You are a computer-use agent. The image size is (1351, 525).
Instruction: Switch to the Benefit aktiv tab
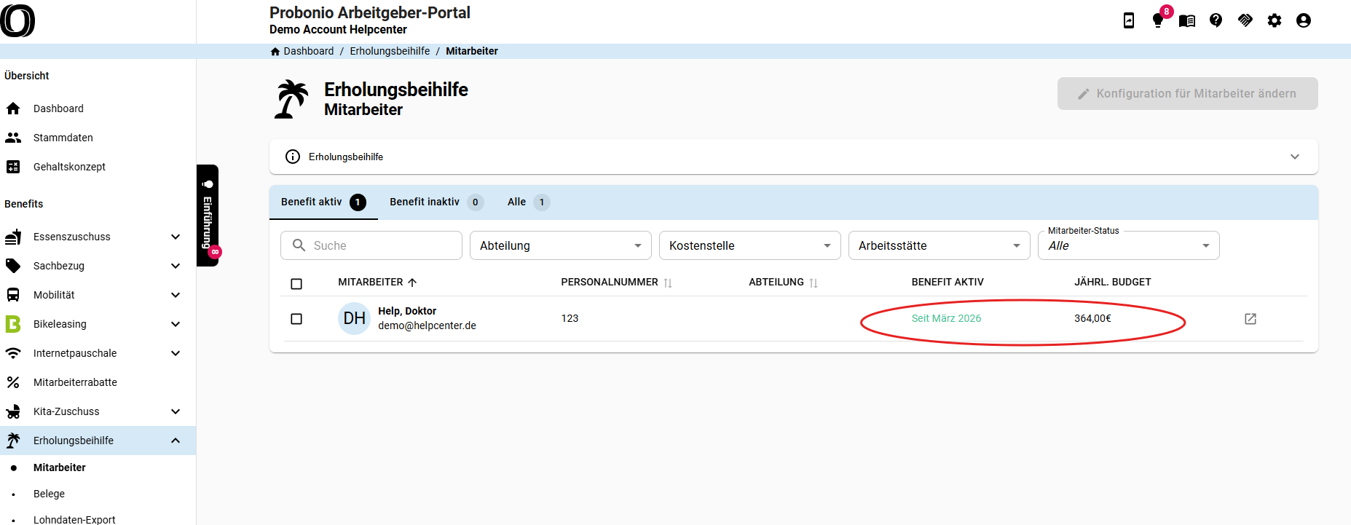pos(323,202)
